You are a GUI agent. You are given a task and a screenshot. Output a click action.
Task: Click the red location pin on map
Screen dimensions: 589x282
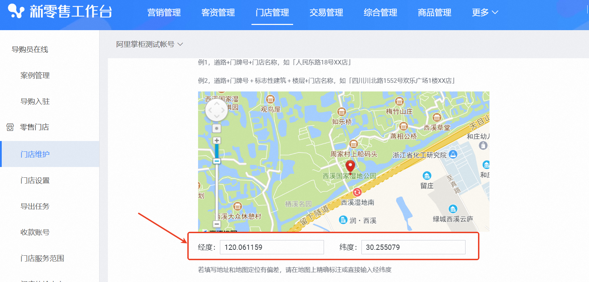(x=350, y=167)
